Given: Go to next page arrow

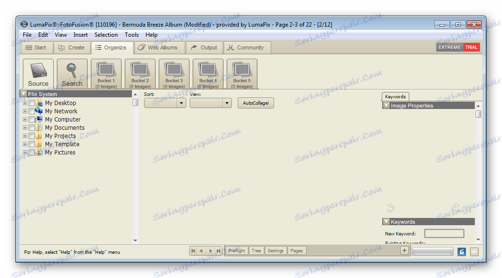Looking at the screenshot, I should (210, 251).
